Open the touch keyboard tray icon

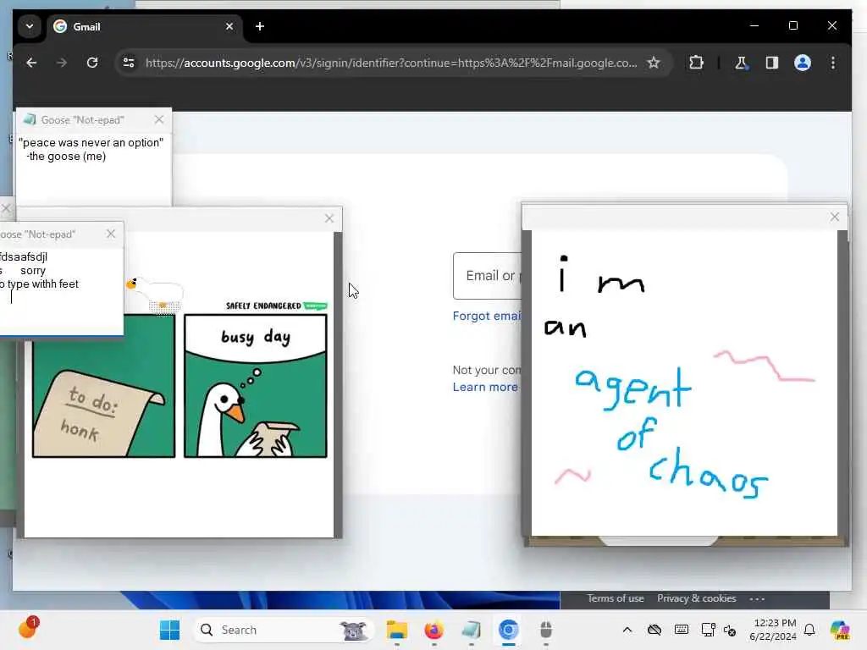pos(682,630)
